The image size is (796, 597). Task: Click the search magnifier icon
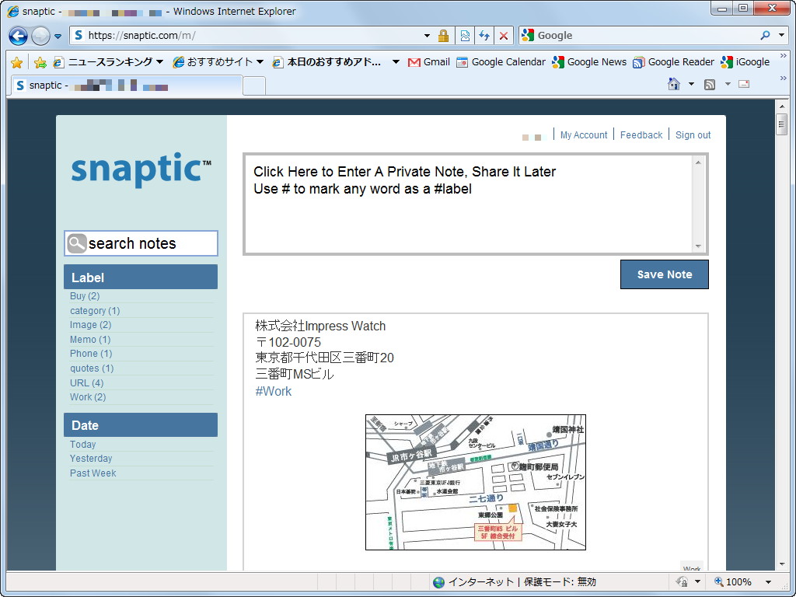pyautogui.click(x=765, y=36)
